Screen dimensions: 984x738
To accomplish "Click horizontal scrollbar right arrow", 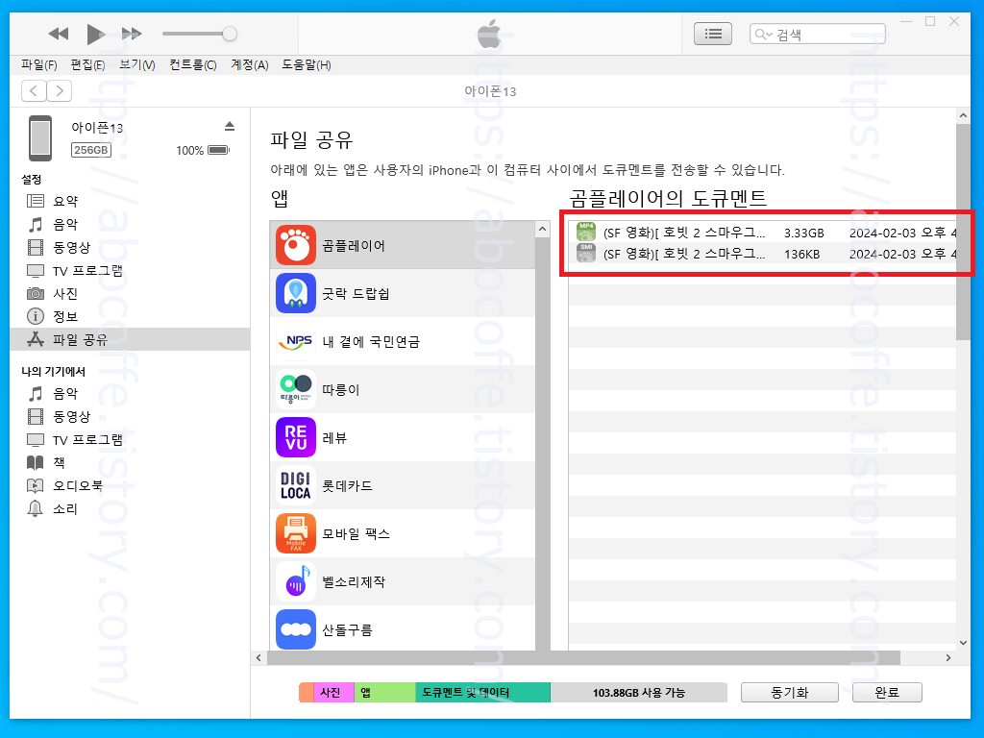I will click(948, 657).
